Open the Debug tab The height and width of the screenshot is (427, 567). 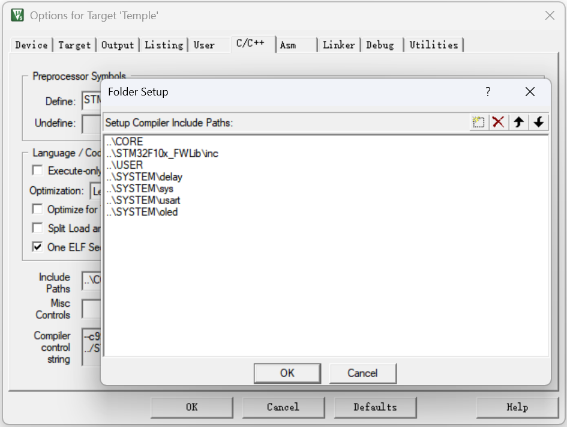coord(383,45)
